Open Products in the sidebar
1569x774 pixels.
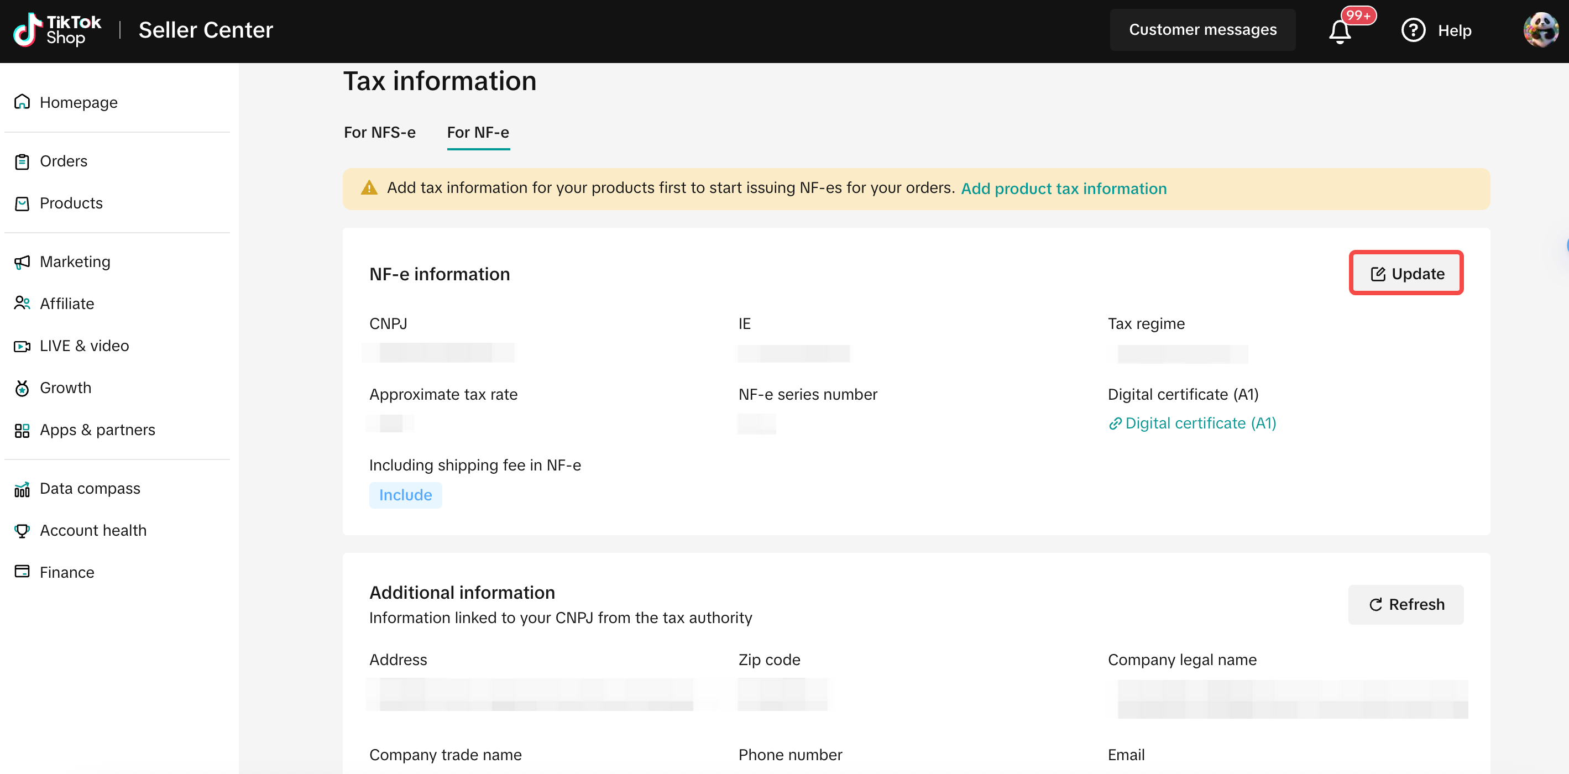click(71, 203)
